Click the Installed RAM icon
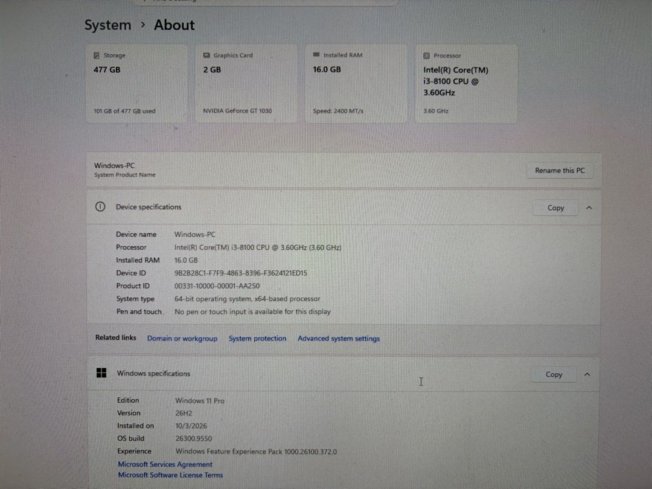 [316, 55]
